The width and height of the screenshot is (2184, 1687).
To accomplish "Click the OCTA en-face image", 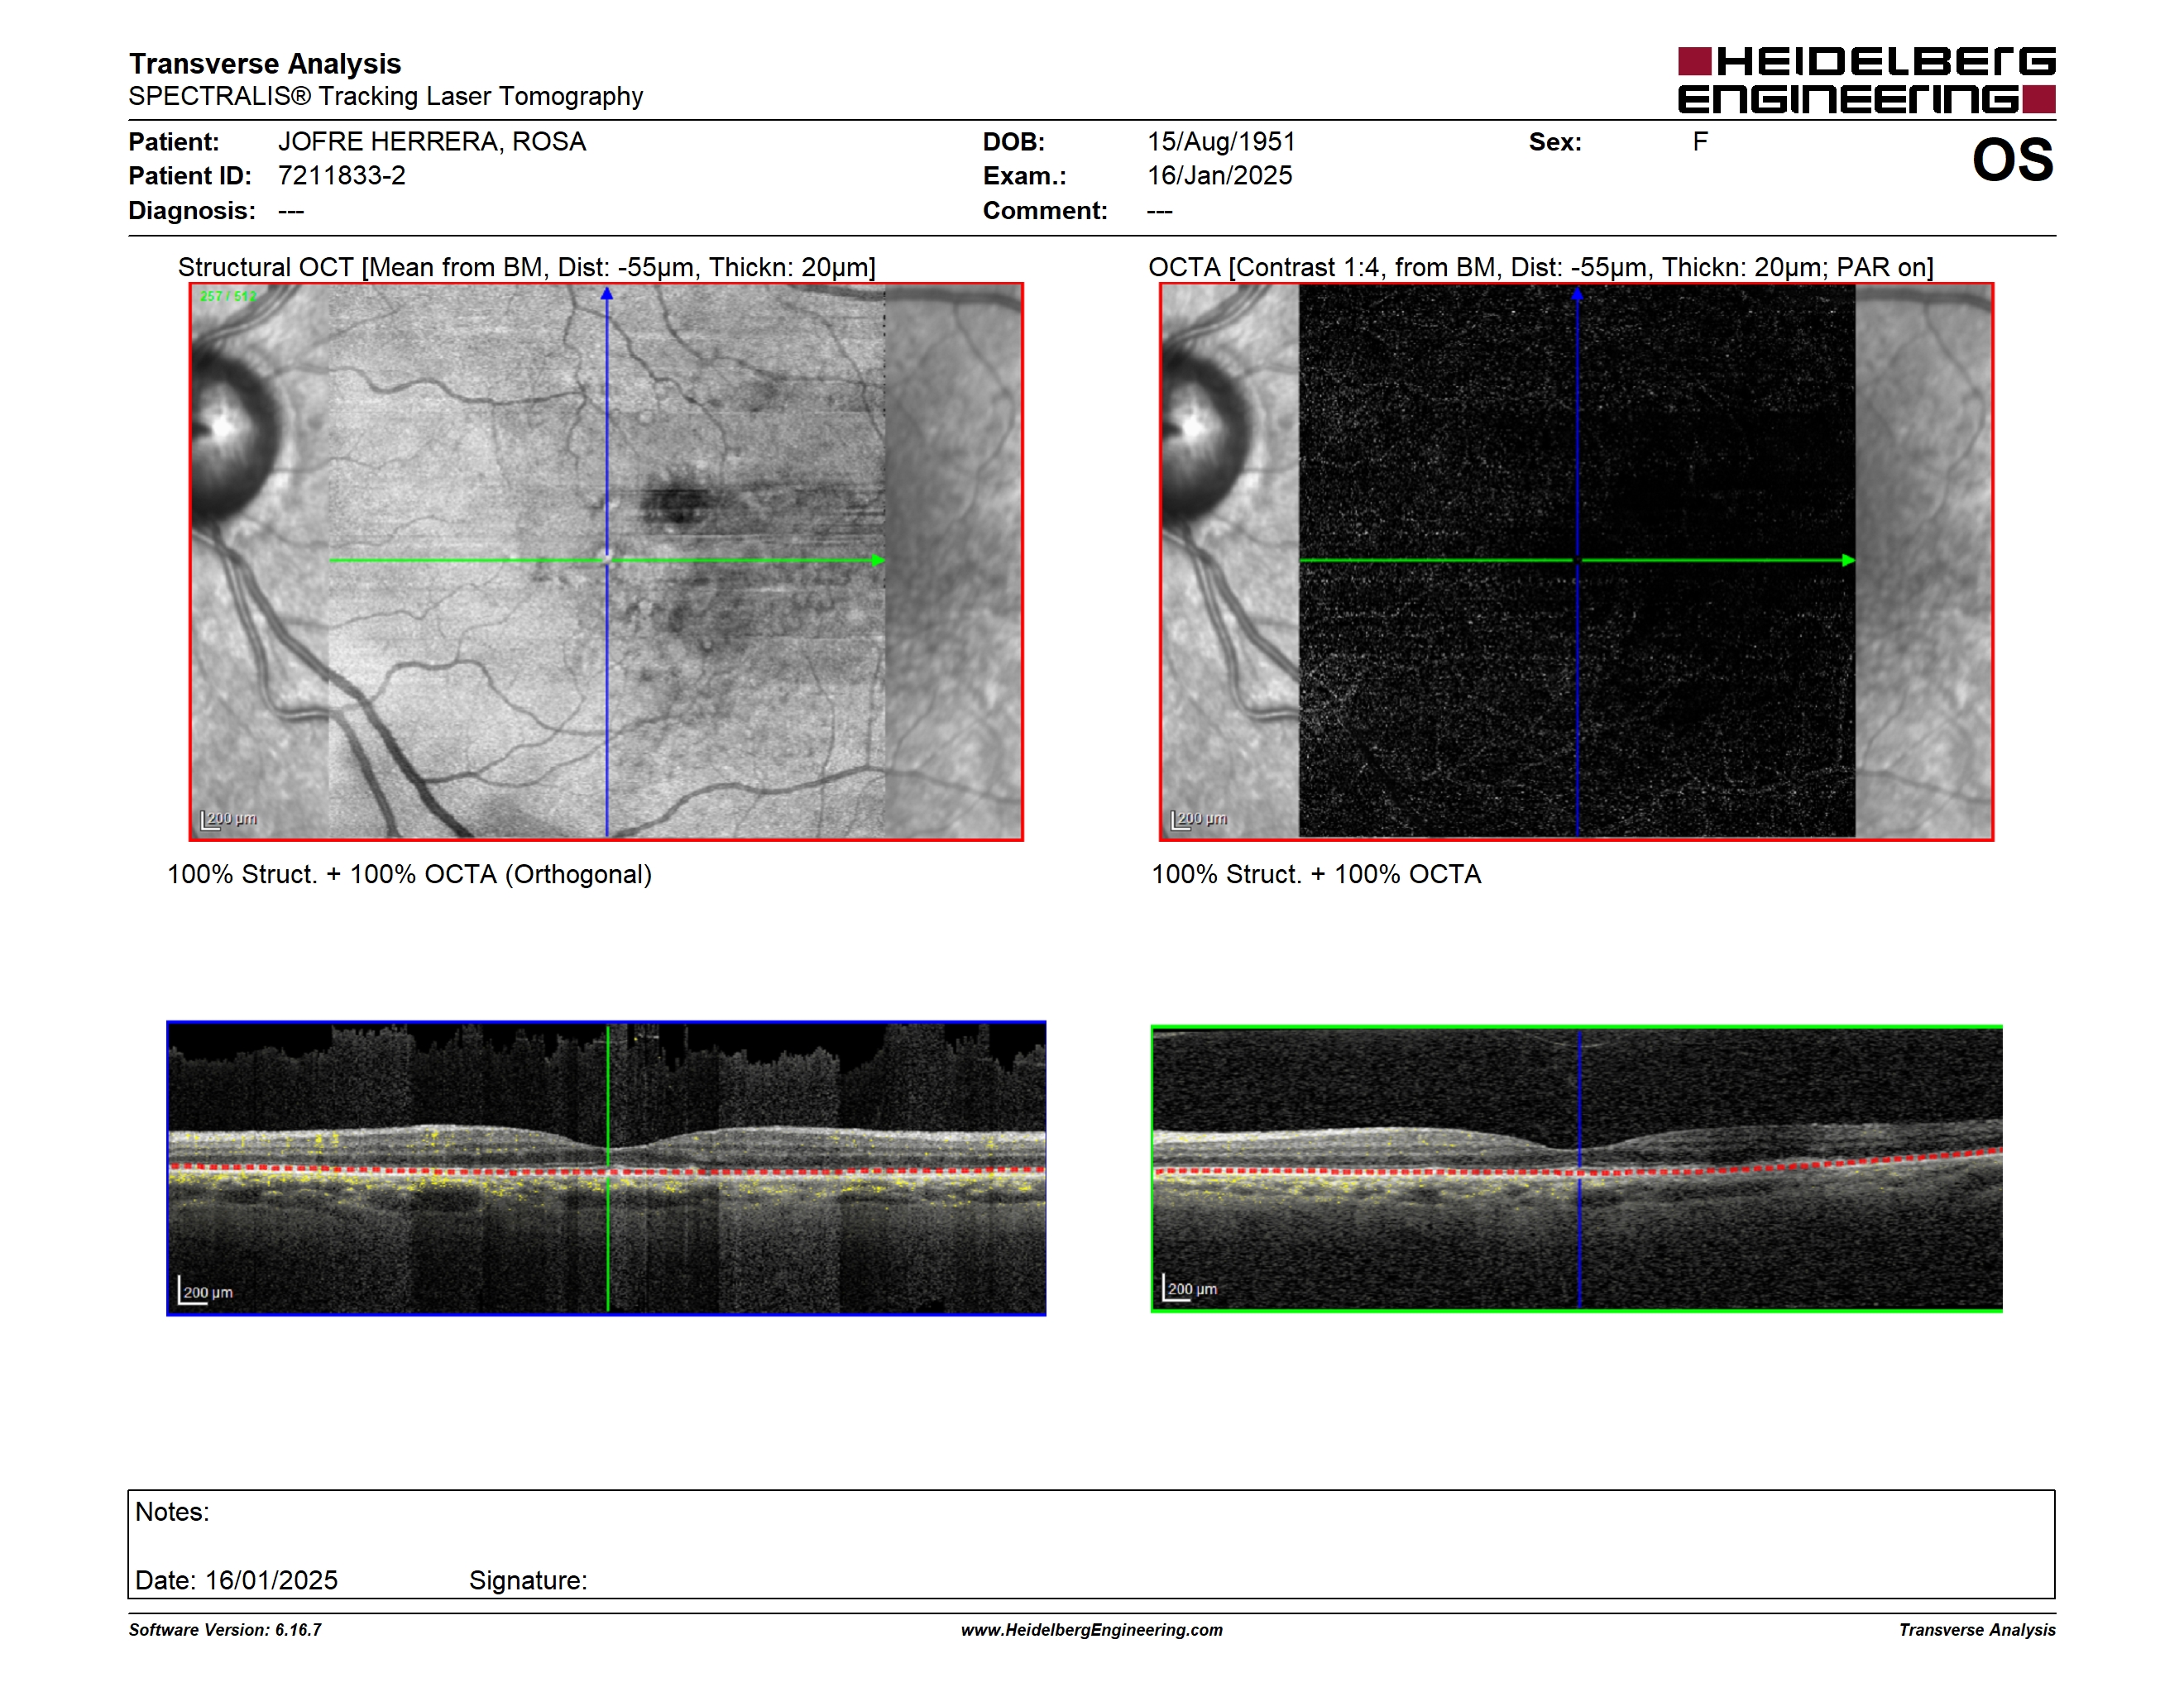I will click(1576, 562).
